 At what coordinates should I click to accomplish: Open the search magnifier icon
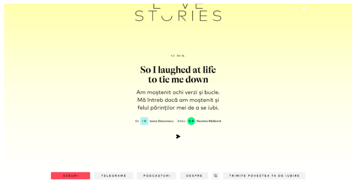(216, 176)
